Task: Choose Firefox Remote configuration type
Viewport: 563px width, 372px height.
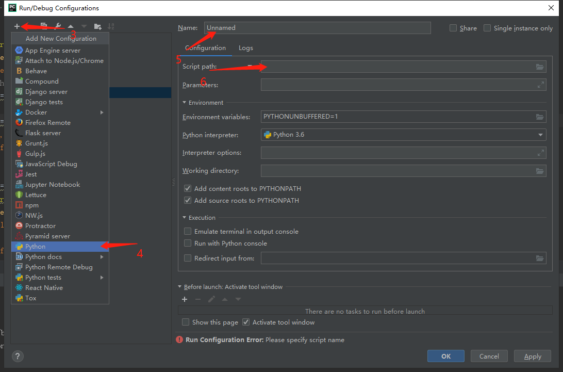Action: pyautogui.click(x=60, y=123)
